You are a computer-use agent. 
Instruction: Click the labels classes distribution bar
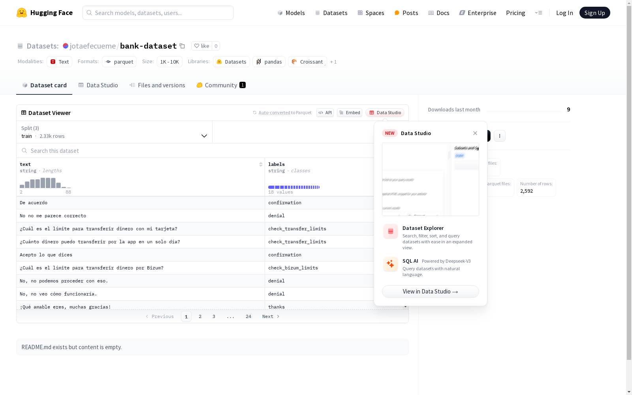click(294, 187)
